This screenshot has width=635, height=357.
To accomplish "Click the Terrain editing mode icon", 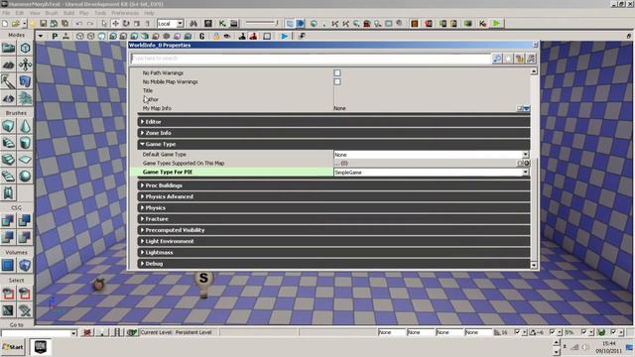I will (9, 64).
